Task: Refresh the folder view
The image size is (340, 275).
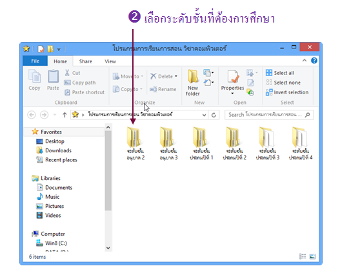Action: pyautogui.click(x=214, y=115)
